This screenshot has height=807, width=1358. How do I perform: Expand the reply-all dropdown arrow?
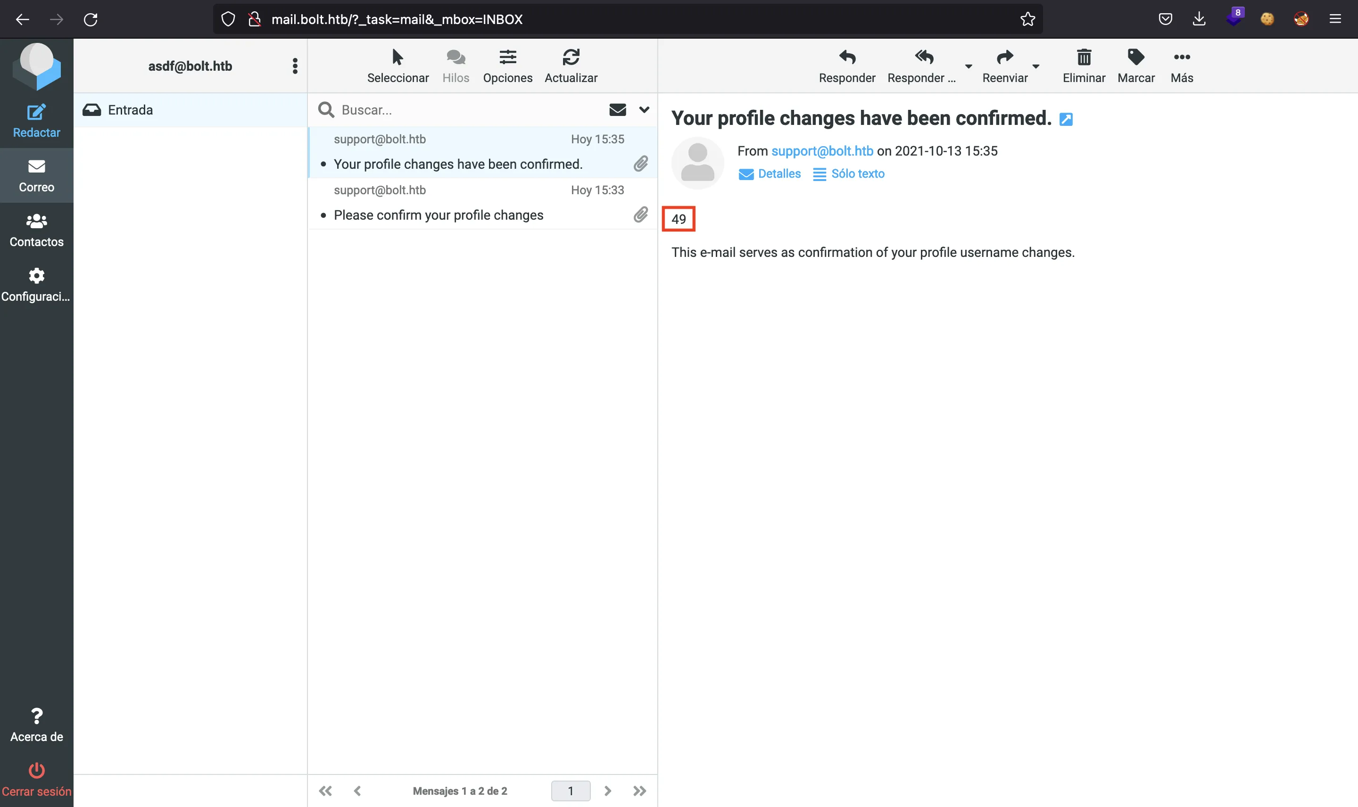pyautogui.click(x=968, y=66)
